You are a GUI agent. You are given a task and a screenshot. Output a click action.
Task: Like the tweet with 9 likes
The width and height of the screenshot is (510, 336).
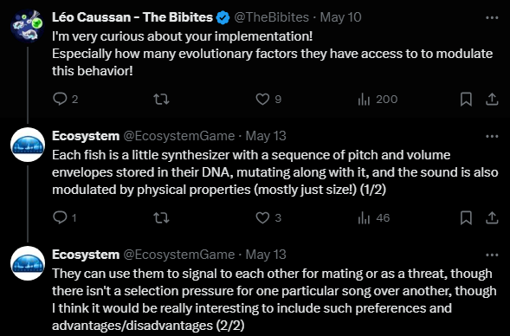click(x=268, y=100)
